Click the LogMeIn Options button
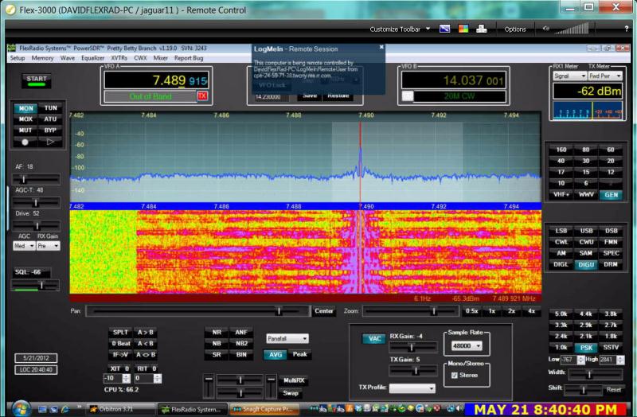Image resolution: width=637 pixels, height=417 pixels. [x=515, y=29]
